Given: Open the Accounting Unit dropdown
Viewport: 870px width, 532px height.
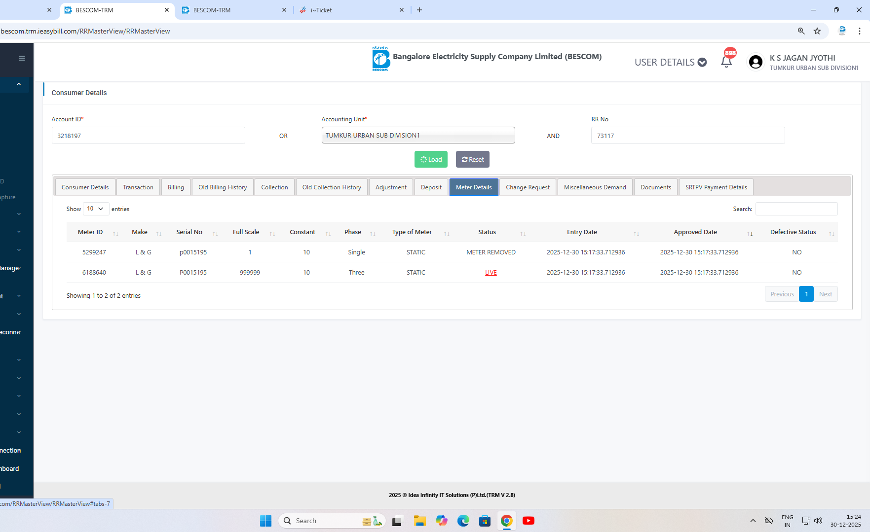Looking at the screenshot, I should pos(418,136).
